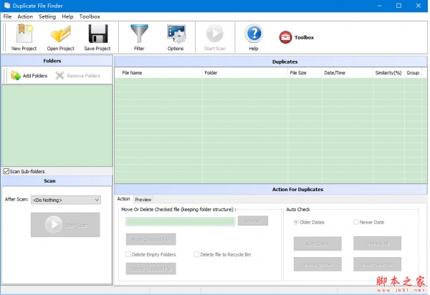Sort by the Folder column header
This screenshot has height=295, width=430.
(x=245, y=73)
